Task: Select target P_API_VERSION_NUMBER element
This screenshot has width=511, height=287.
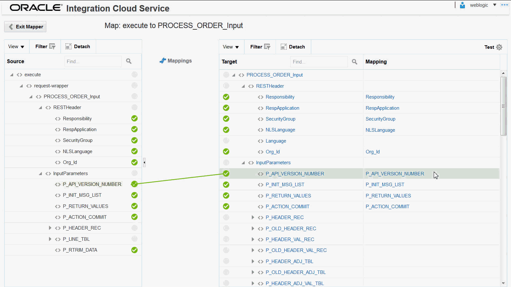Action: (x=295, y=174)
